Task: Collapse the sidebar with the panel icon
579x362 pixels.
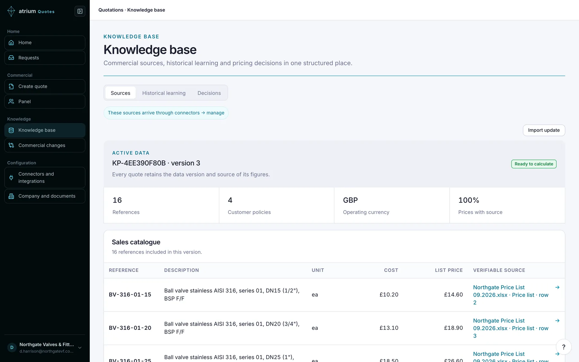Action: (x=80, y=11)
